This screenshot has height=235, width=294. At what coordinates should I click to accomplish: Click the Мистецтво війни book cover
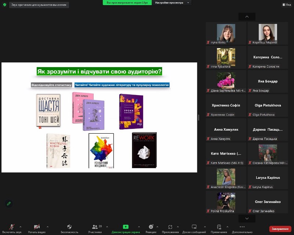tap(58, 151)
